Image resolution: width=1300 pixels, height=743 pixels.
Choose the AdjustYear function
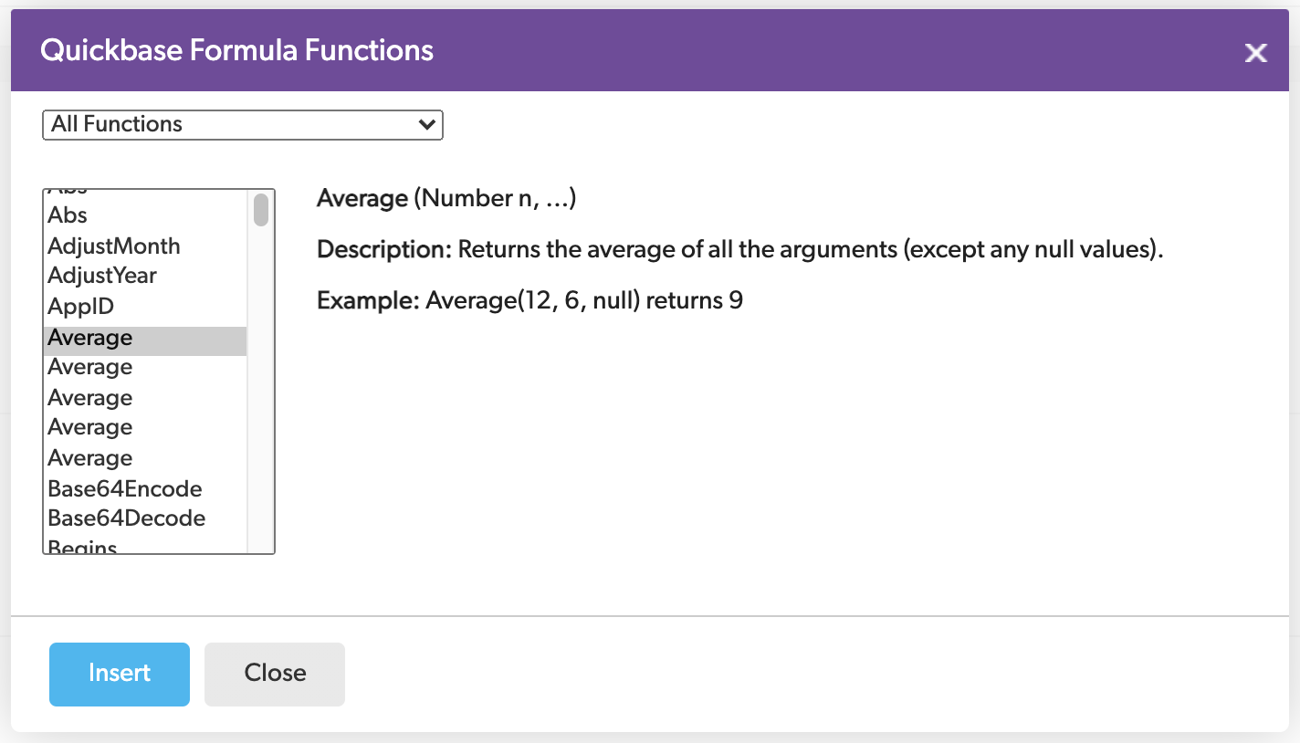coord(145,276)
